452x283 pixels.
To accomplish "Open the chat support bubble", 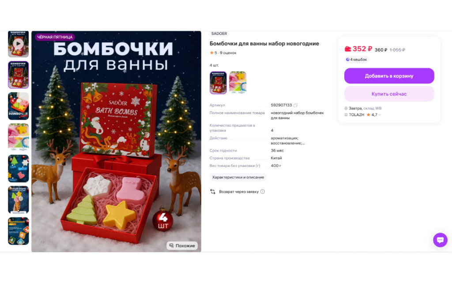I will pos(440,240).
